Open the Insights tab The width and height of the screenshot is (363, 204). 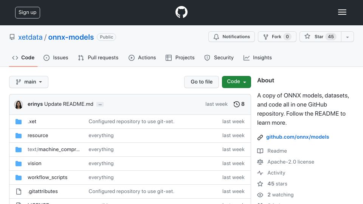pos(258,57)
